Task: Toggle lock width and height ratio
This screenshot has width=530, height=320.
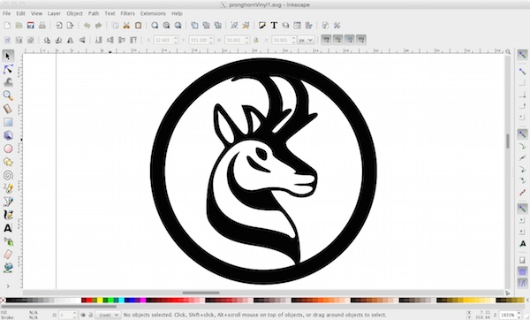Action: point(256,40)
